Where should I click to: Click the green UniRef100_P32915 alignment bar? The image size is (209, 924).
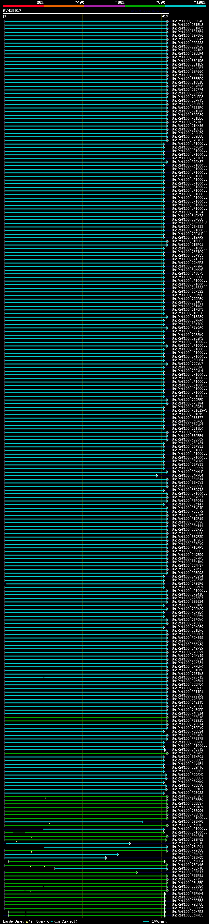coord(86,721)
